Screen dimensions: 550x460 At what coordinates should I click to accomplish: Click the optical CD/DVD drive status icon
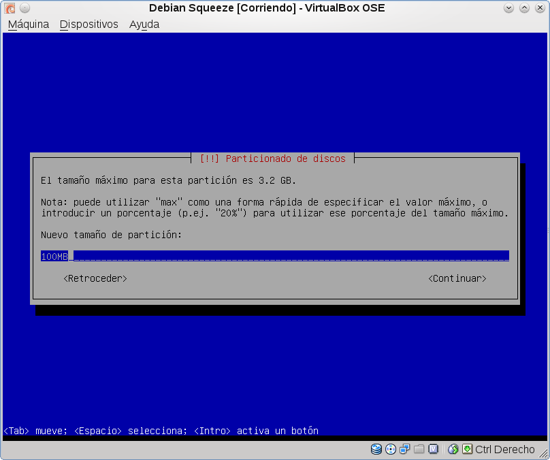(391, 449)
